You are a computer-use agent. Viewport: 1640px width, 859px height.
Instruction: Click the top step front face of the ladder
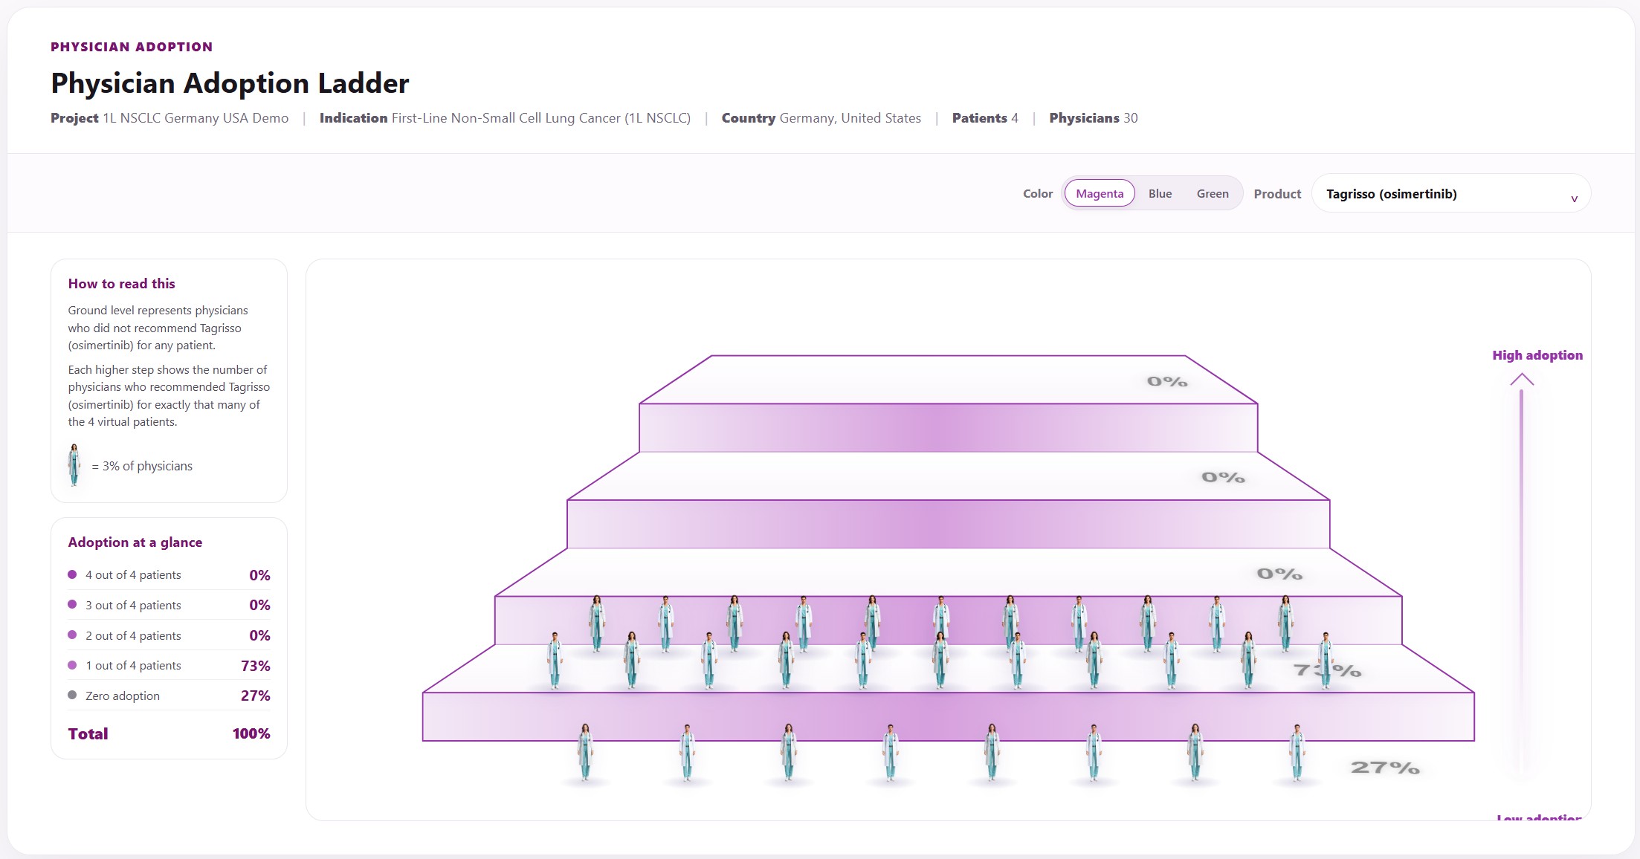[x=949, y=428]
